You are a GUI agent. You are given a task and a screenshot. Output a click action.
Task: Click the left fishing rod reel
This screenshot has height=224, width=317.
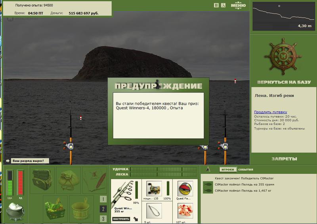[x=69, y=146]
